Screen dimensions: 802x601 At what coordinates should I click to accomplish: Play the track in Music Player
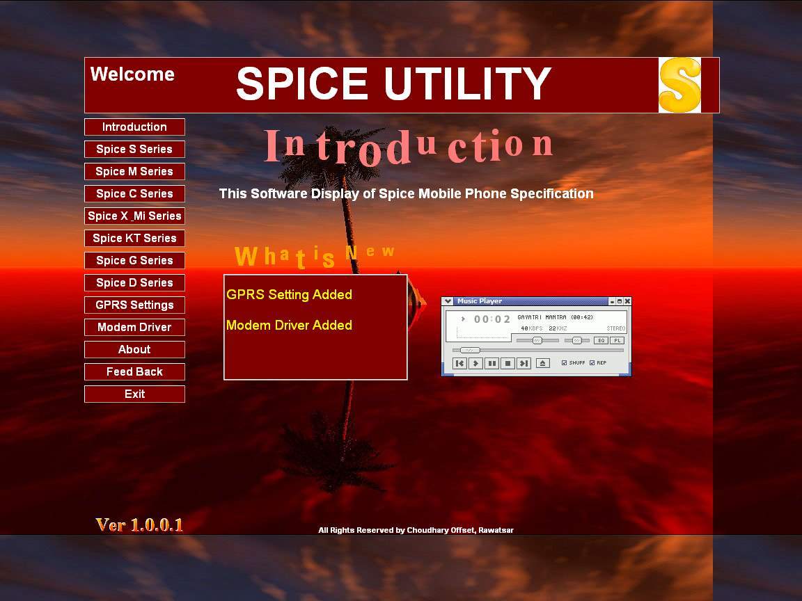point(476,363)
